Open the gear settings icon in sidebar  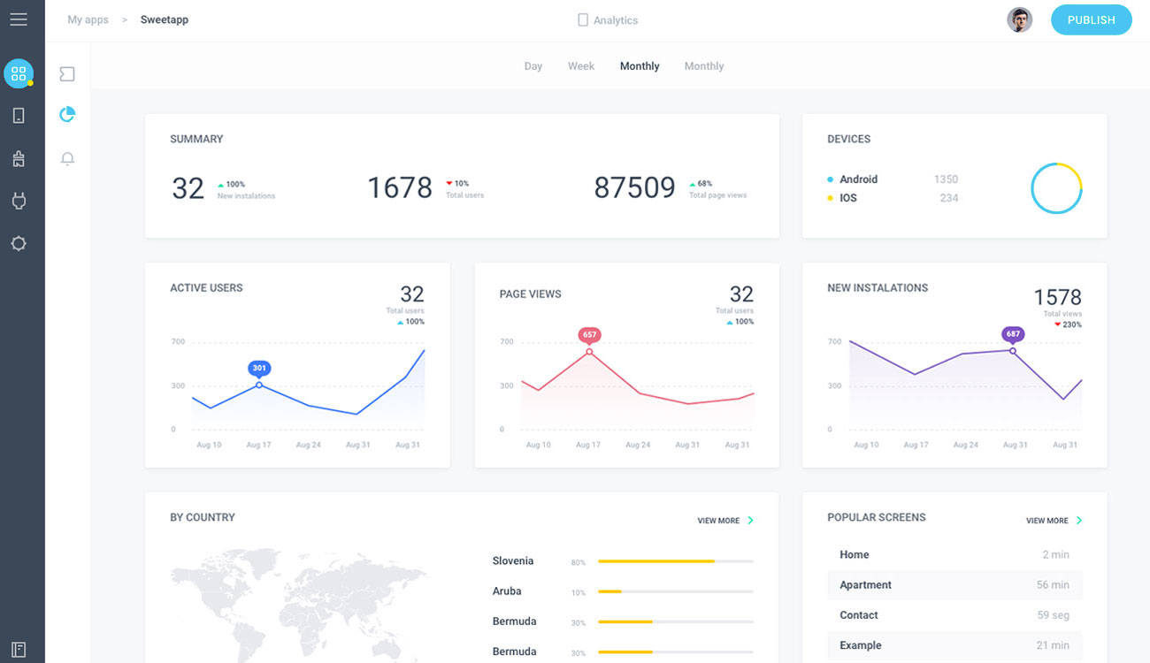point(19,243)
